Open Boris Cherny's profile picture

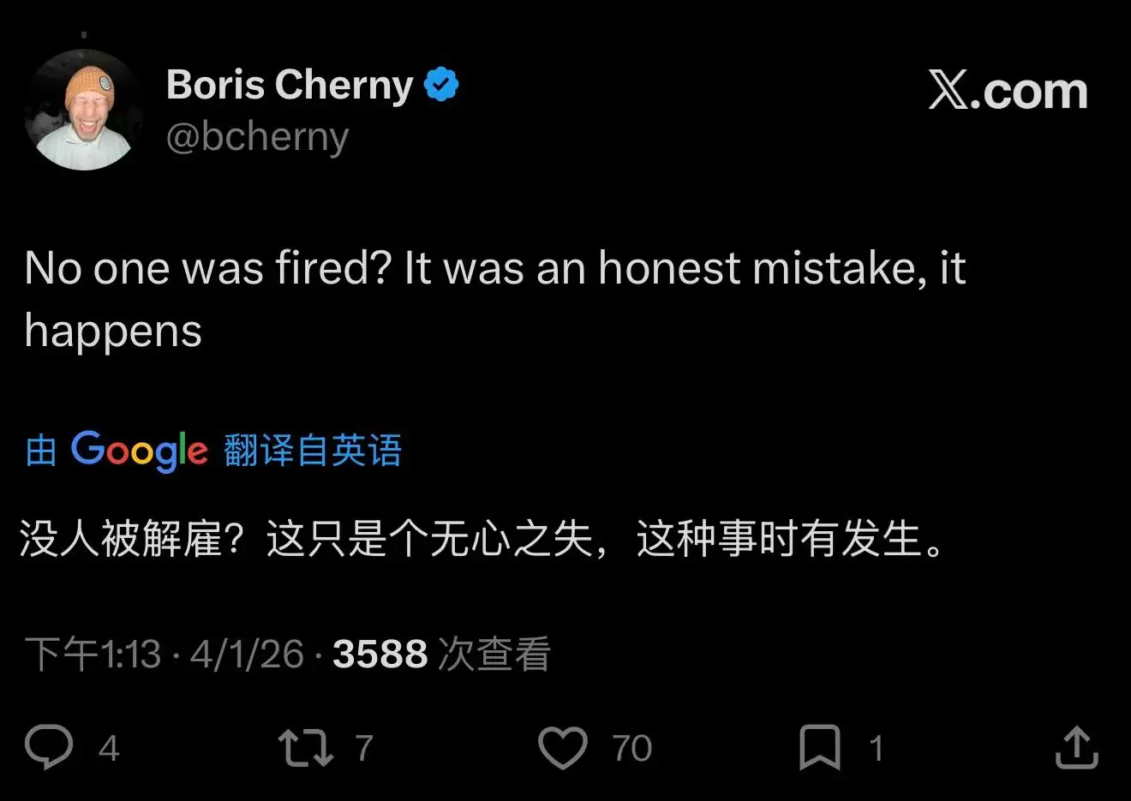(84, 111)
